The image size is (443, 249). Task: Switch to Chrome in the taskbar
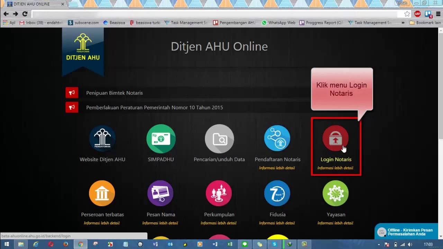click(81, 244)
